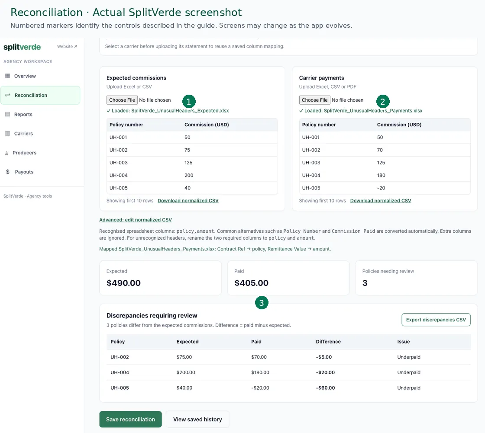Click Underpaid issue for UH-002

pyautogui.click(x=409, y=357)
